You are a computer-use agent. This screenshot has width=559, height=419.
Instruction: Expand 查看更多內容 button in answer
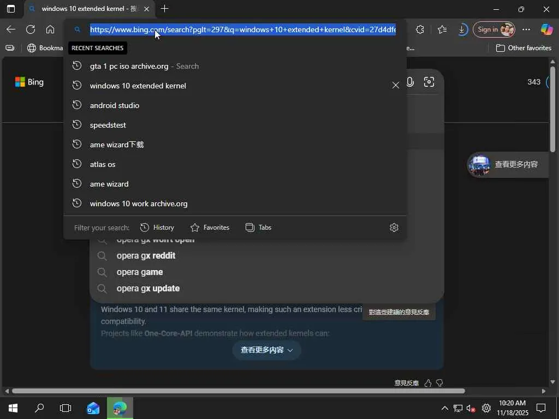click(x=266, y=350)
